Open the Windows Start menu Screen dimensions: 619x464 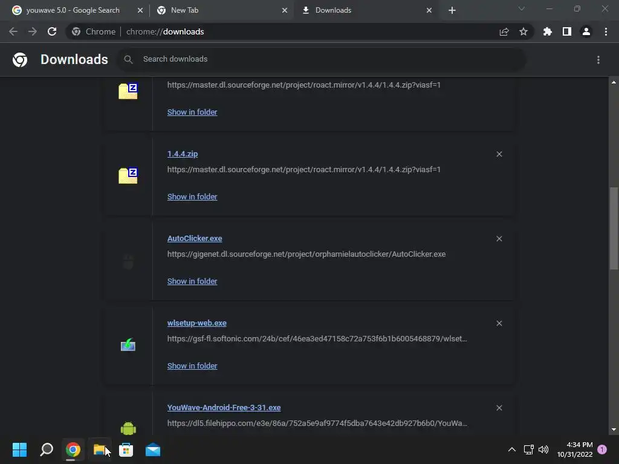point(19,449)
